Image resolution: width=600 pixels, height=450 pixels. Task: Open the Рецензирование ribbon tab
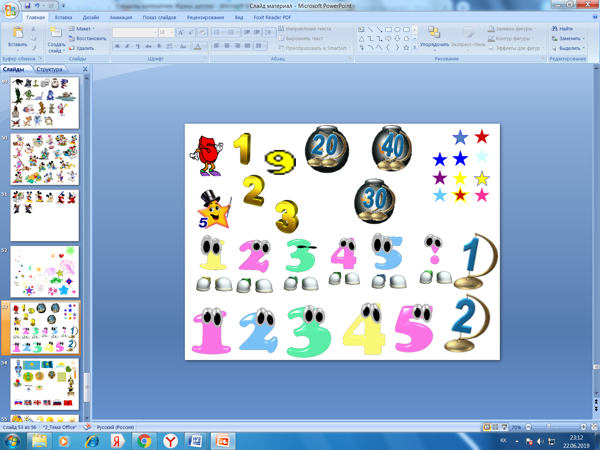click(x=205, y=17)
